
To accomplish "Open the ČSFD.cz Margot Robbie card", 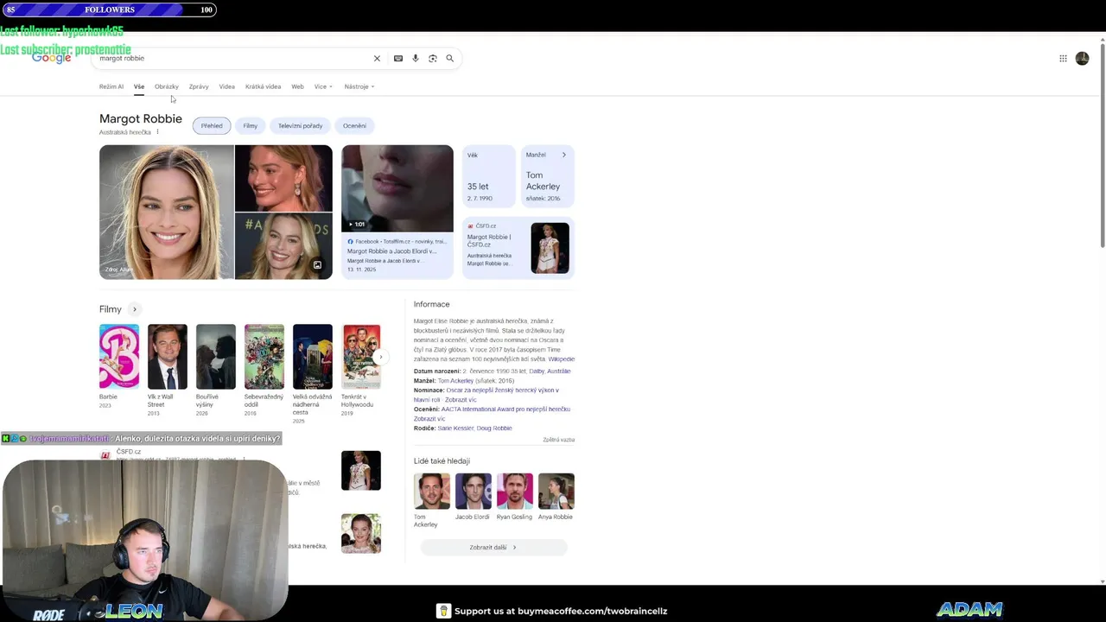I will point(518,248).
